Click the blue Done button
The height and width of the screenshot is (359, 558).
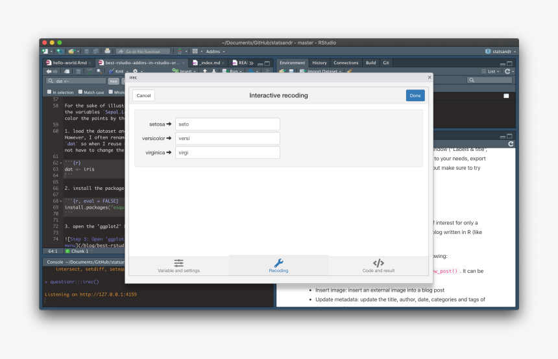coord(415,96)
